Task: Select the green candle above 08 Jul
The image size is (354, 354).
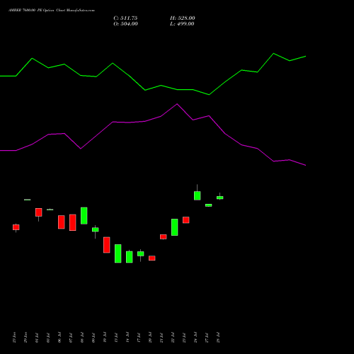Action: pos(84,216)
